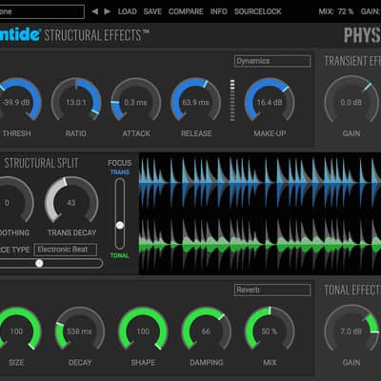Click the preset name field
Viewport: 381px width, 381px height.
(x=42, y=11)
